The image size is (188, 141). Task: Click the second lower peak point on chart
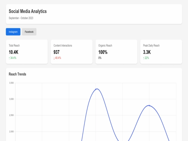[149, 105]
